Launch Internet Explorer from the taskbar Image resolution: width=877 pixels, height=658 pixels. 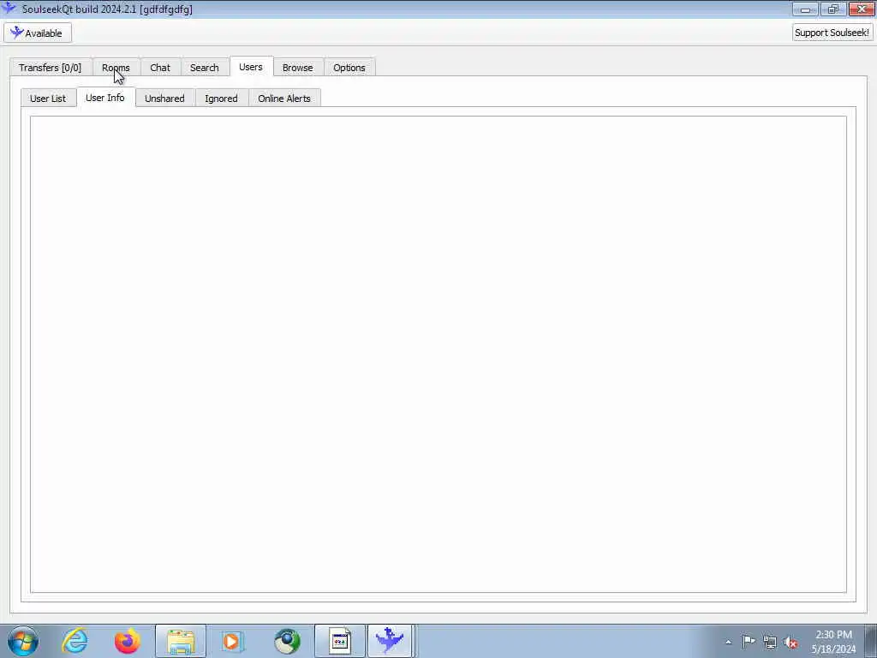pos(75,641)
